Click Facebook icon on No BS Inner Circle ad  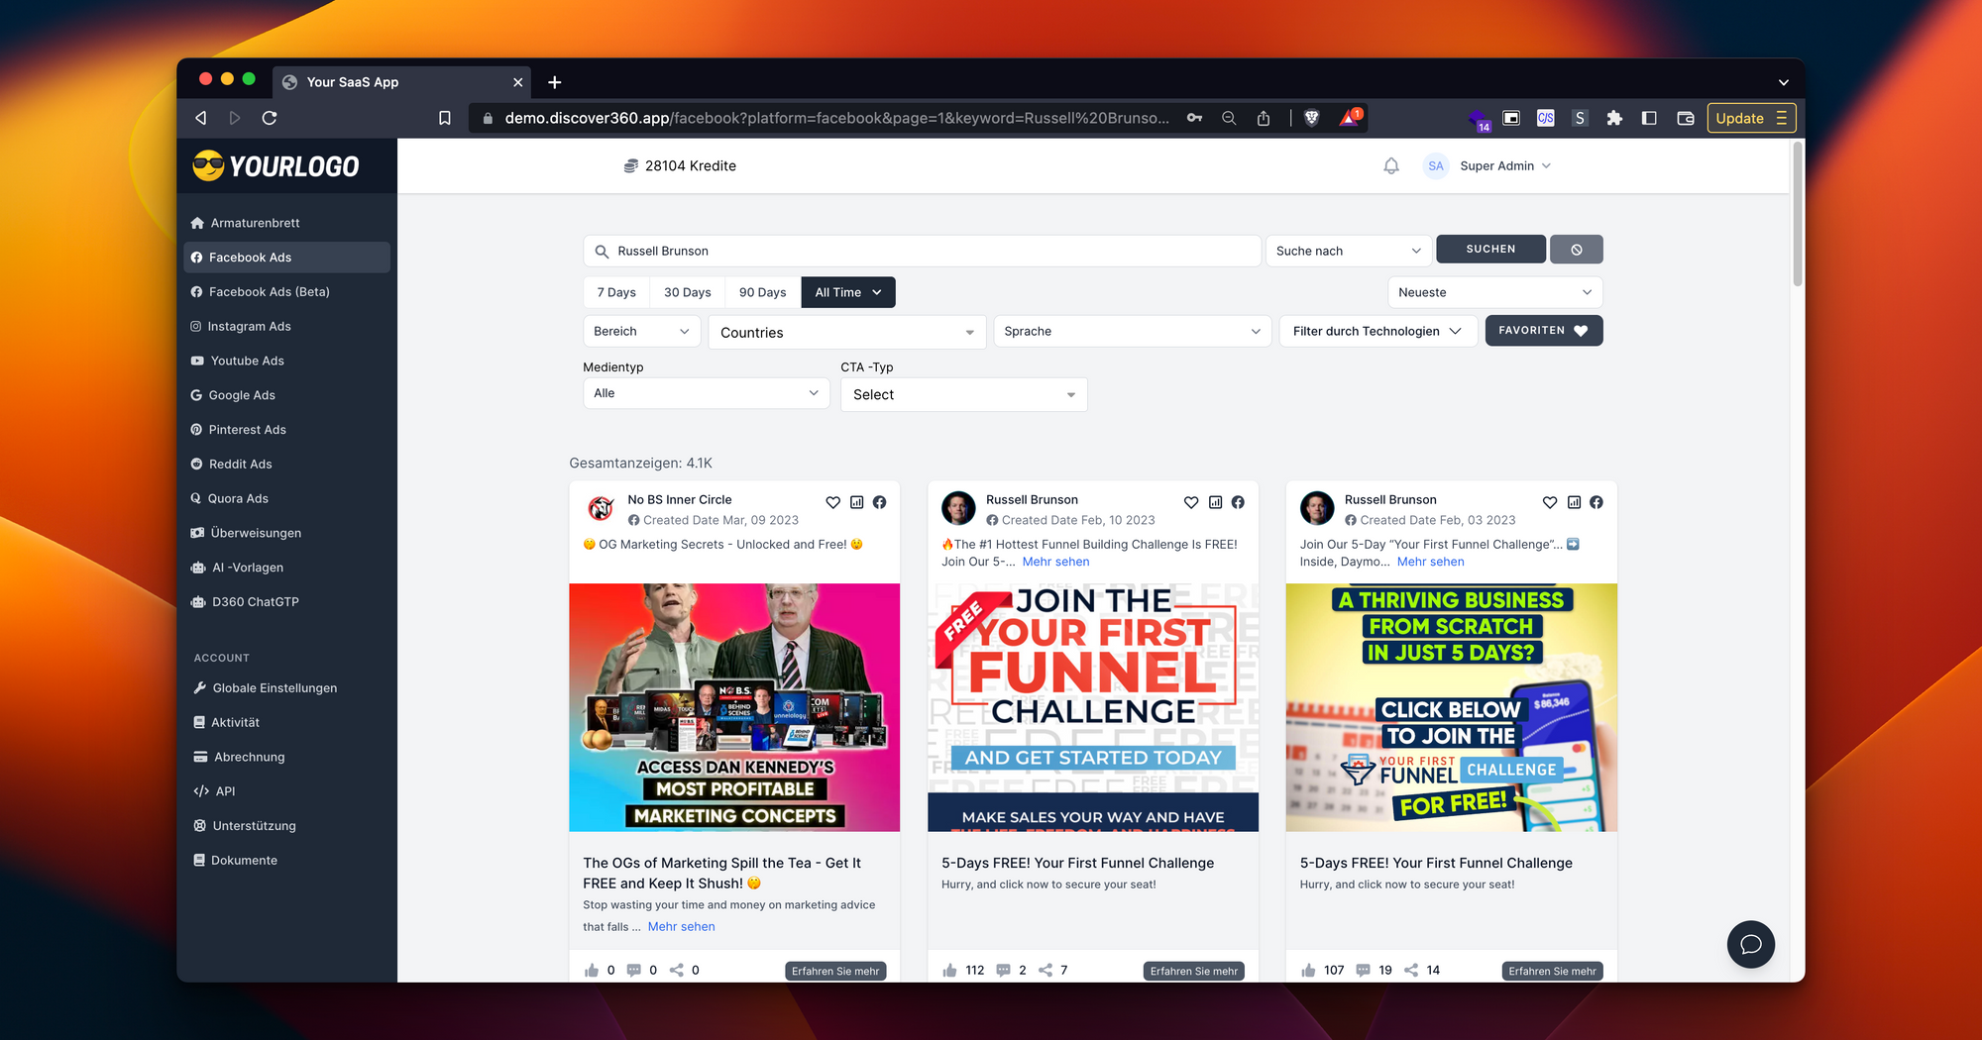pyautogui.click(x=879, y=502)
